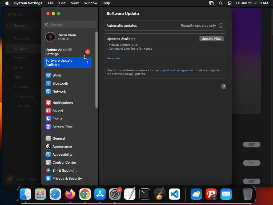Open the View menu

click(x=75, y=3)
